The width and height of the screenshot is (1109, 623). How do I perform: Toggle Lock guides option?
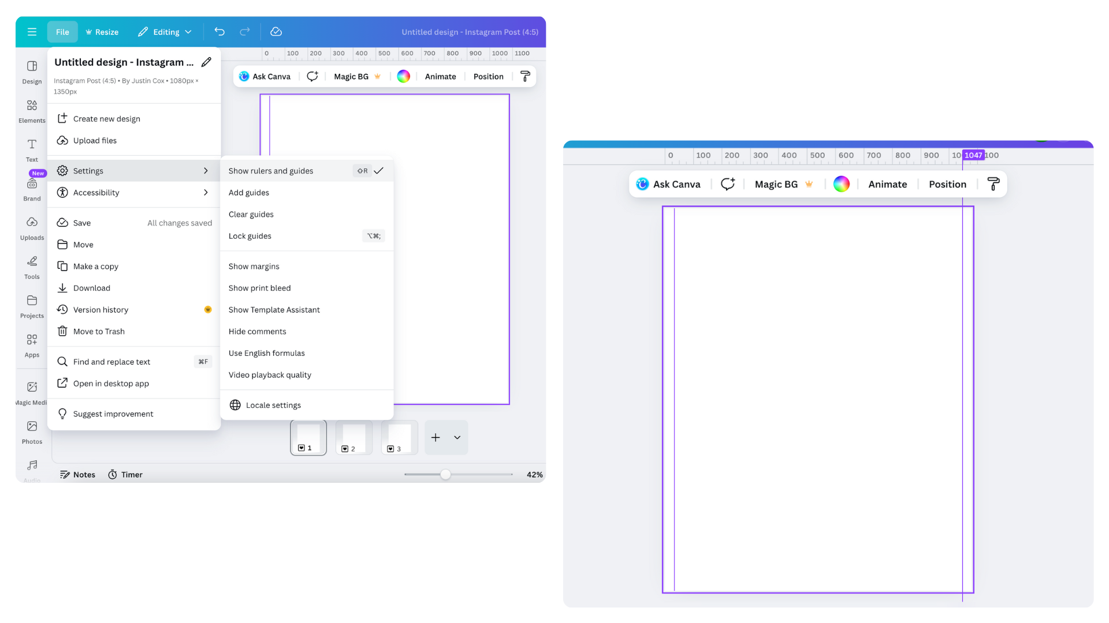coord(307,236)
